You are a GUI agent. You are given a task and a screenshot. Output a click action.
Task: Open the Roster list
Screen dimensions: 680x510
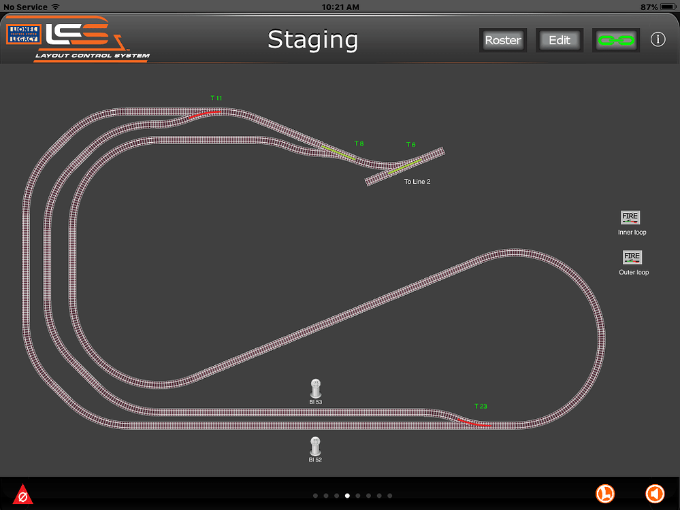502,40
